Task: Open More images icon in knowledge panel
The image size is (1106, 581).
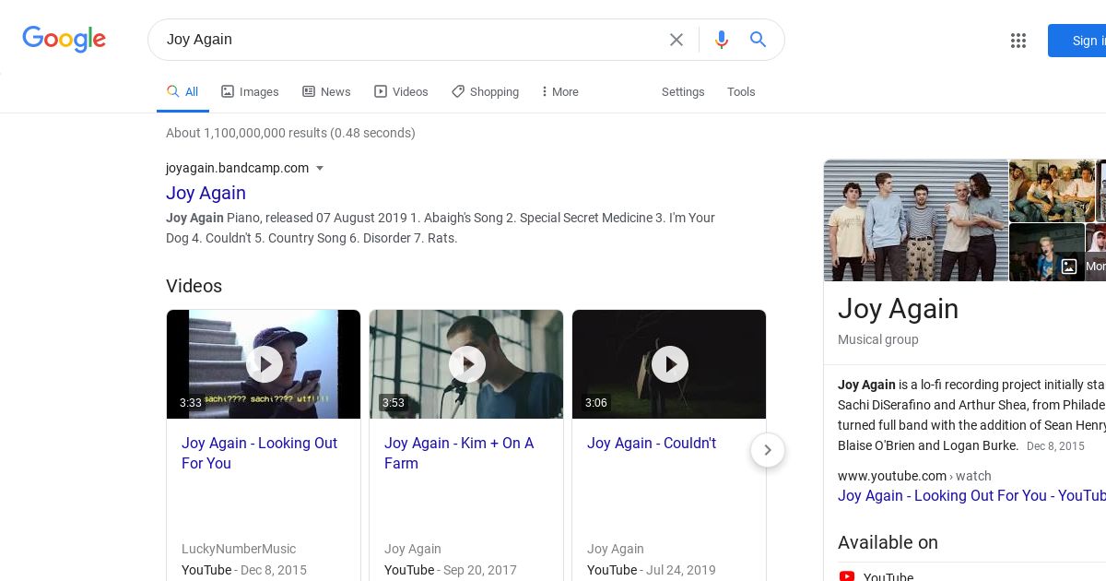Action: point(1069,267)
